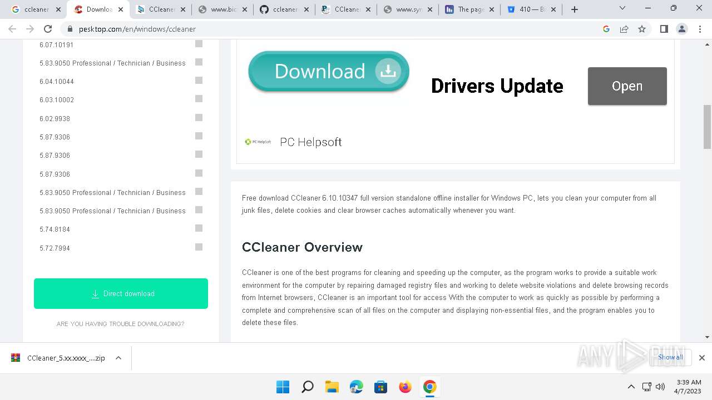Open Chrome profile avatar
The image size is (712, 400).
click(x=682, y=29)
